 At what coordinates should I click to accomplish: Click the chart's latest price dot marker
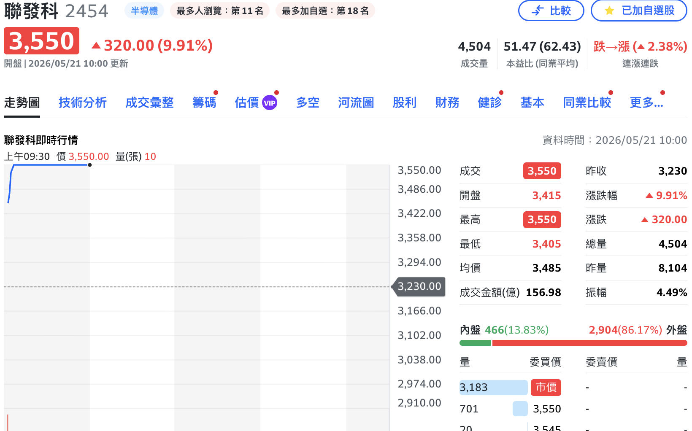pyautogui.click(x=90, y=165)
